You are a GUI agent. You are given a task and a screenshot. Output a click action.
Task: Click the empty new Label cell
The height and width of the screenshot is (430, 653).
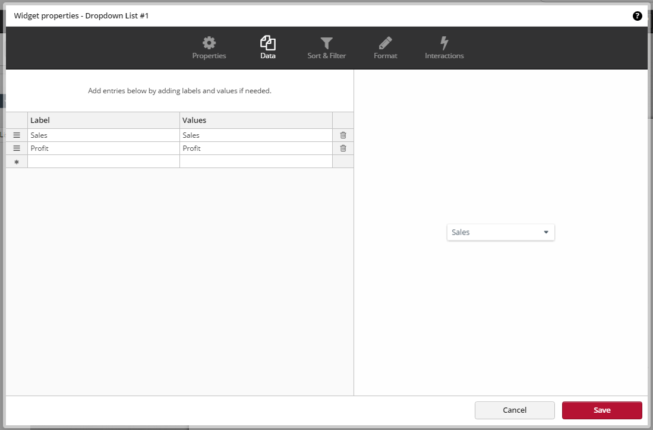coord(103,162)
